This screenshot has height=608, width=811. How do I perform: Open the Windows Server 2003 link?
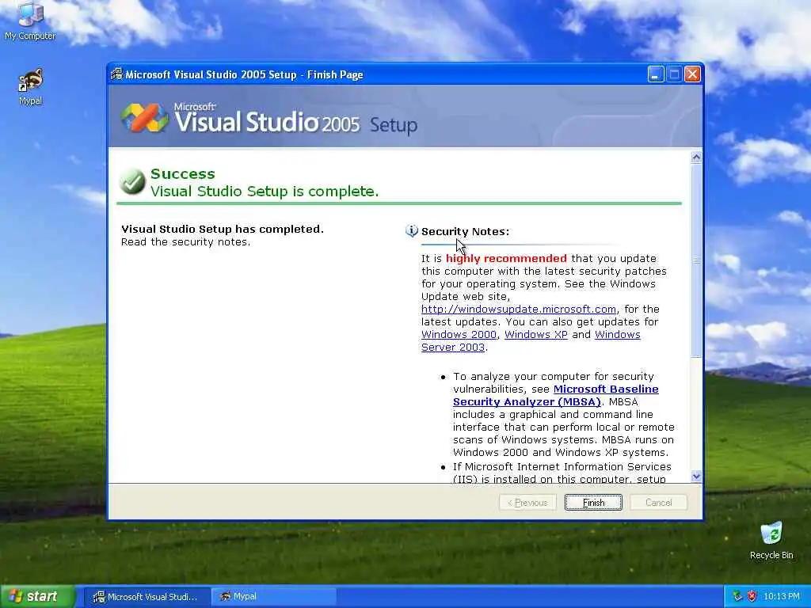click(531, 340)
